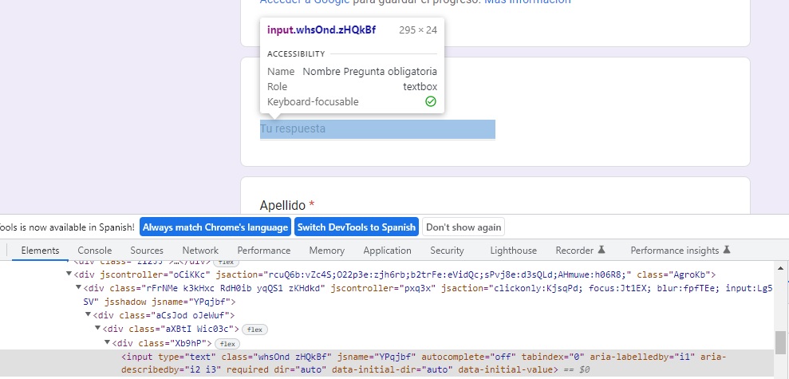Open the Sources panel tab
The image size is (789, 379).
(x=147, y=251)
